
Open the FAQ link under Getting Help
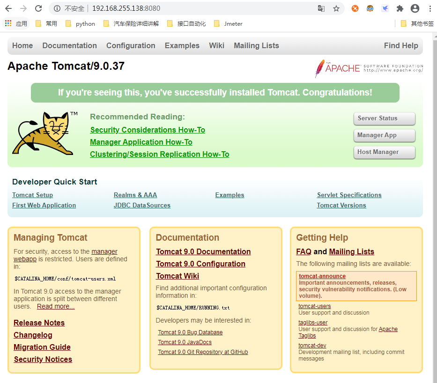(x=304, y=252)
